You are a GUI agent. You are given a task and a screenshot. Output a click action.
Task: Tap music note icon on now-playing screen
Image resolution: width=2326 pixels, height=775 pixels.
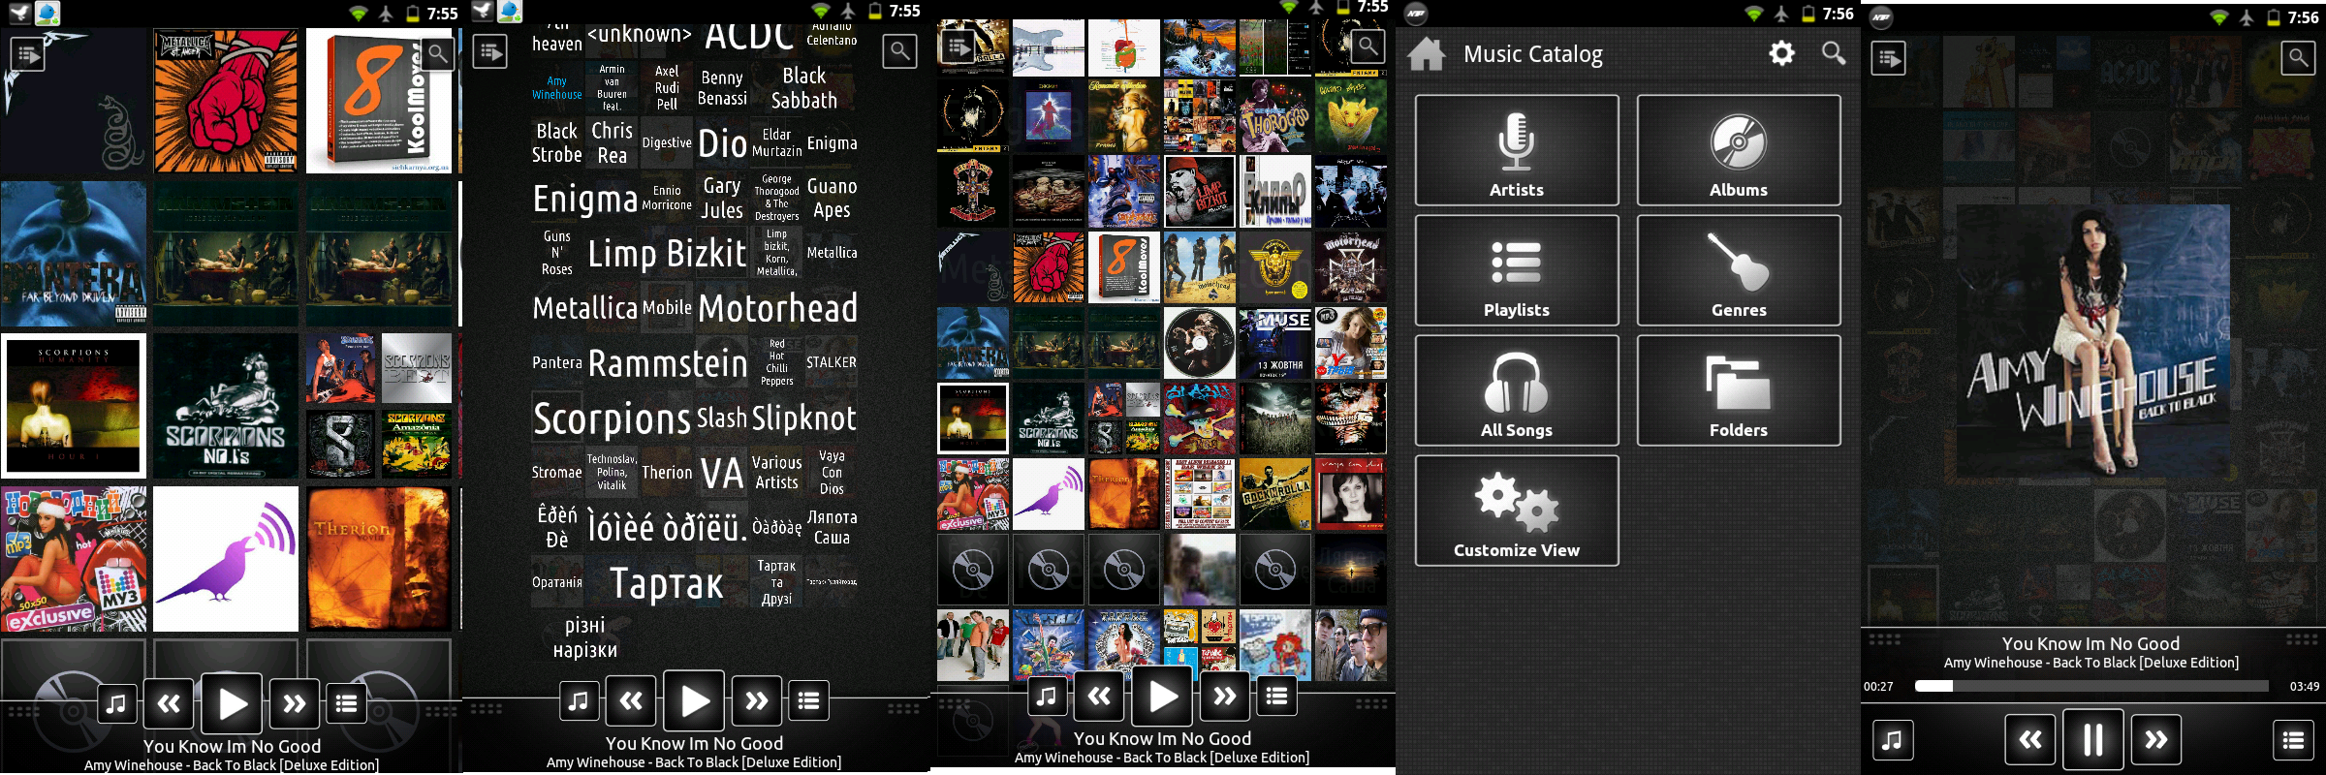click(1892, 741)
